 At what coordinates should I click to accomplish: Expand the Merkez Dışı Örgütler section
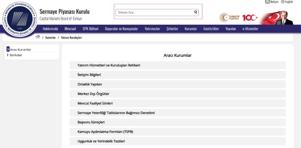(x=178, y=94)
